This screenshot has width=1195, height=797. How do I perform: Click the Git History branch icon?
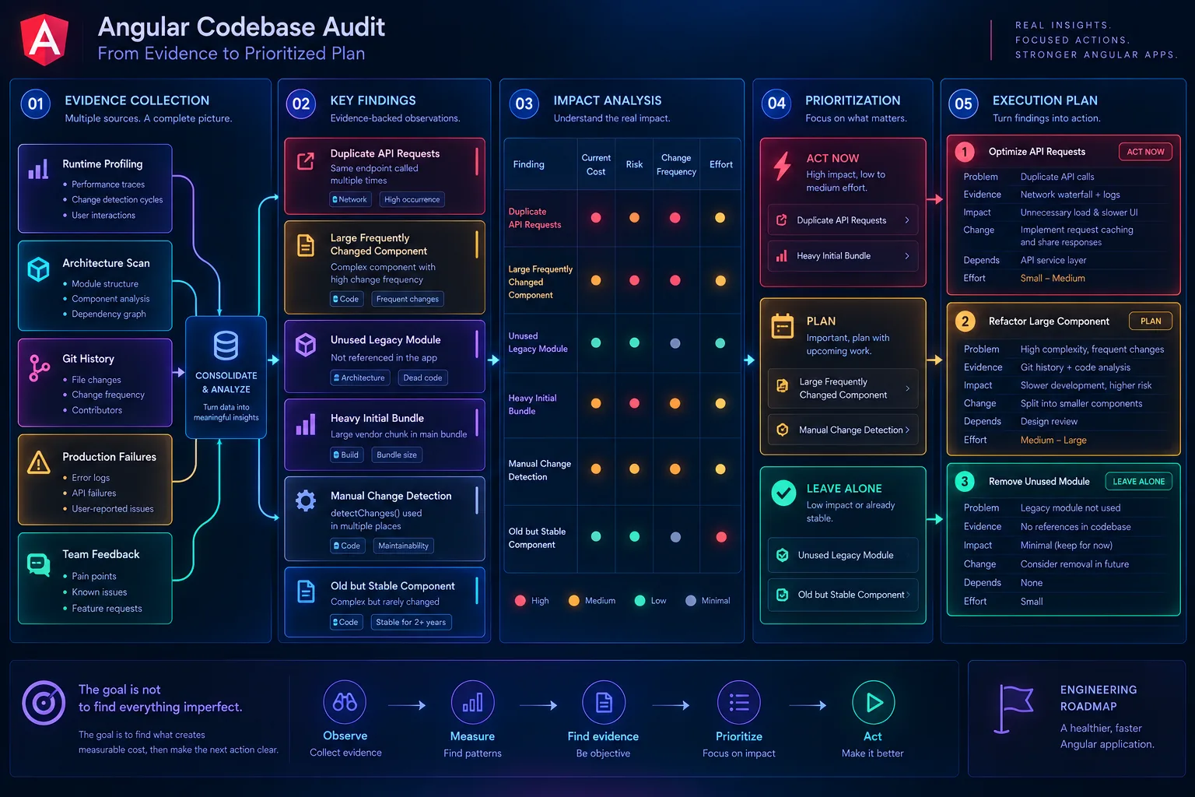click(x=38, y=367)
